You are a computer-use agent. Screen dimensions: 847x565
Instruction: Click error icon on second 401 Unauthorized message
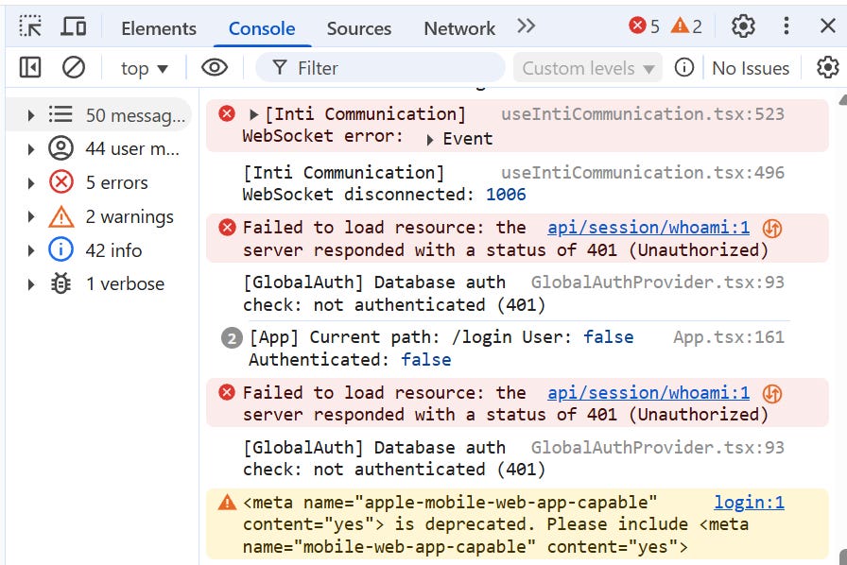[x=228, y=393]
